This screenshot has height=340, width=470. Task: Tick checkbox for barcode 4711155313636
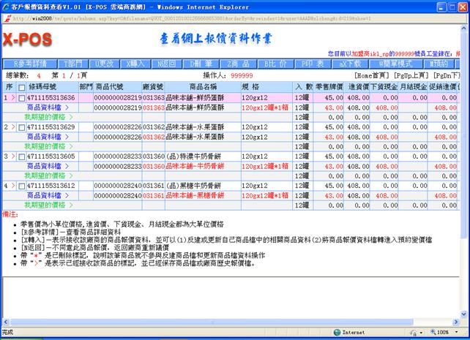(x=22, y=97)
